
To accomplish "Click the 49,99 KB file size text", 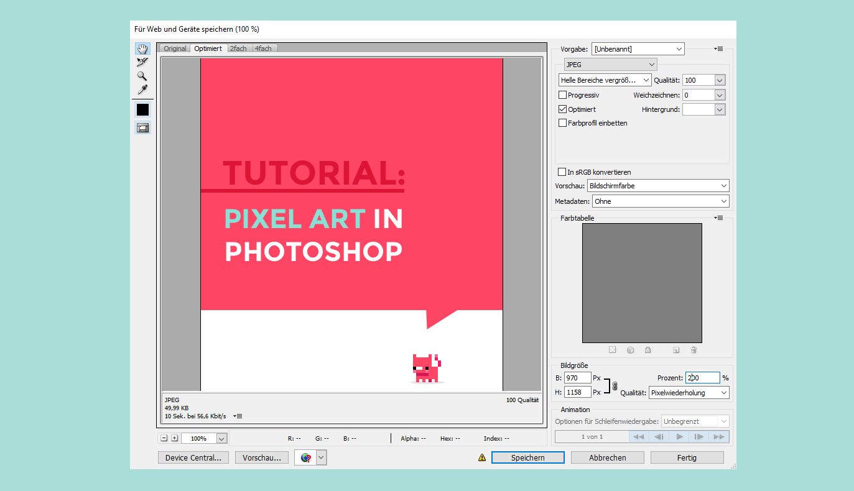I will (x=177, y=408).
